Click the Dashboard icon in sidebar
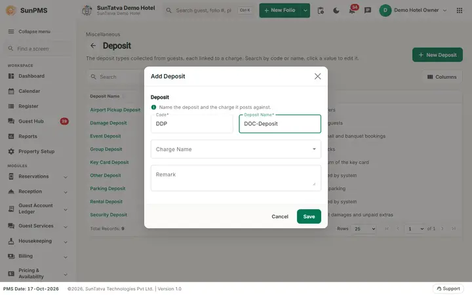This screenshot has height=295, width=472. 11,76
